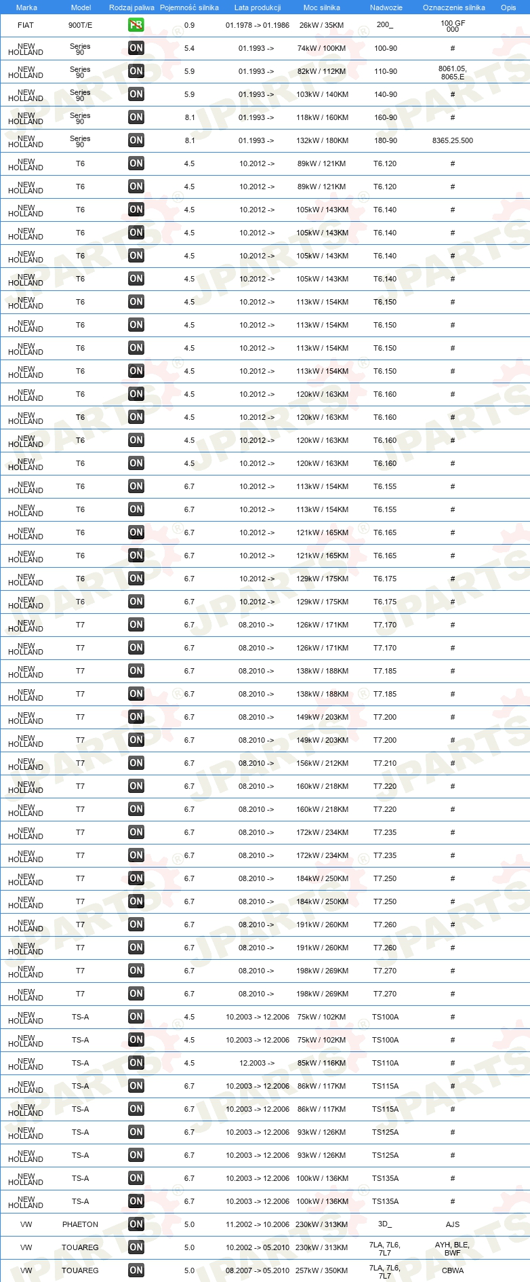Select the ON fuel icon in the 140-90 row
The image size is (530, 1282).
[136, 94]
